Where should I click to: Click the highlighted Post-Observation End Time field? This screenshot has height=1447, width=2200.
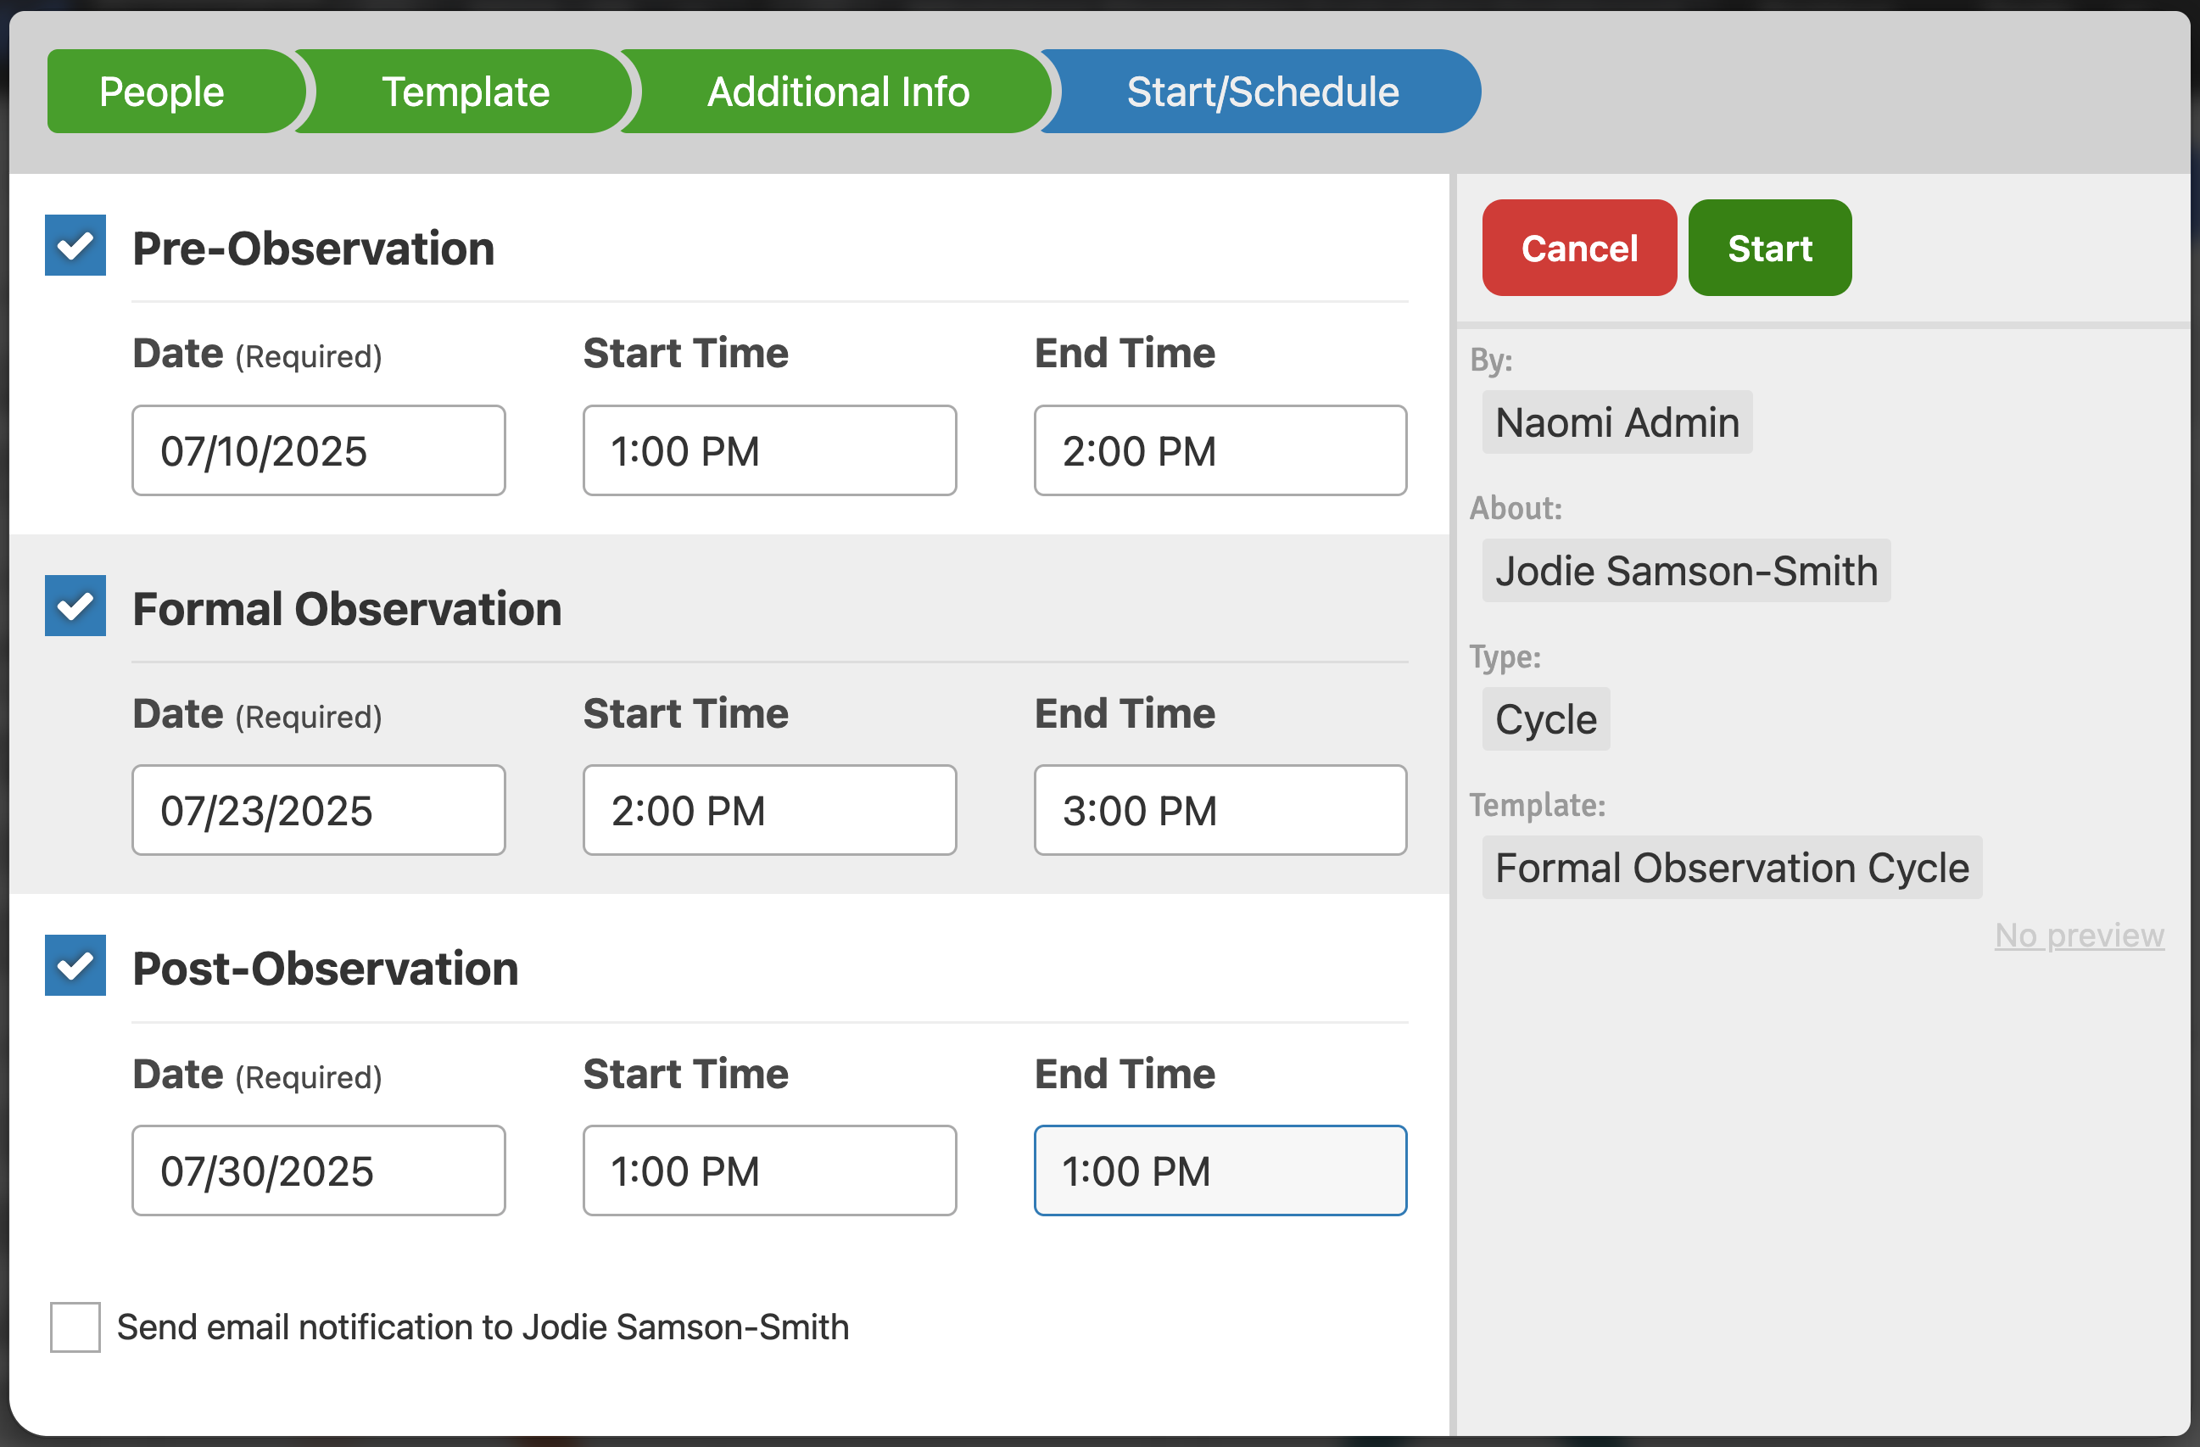pos(1220,1170)
